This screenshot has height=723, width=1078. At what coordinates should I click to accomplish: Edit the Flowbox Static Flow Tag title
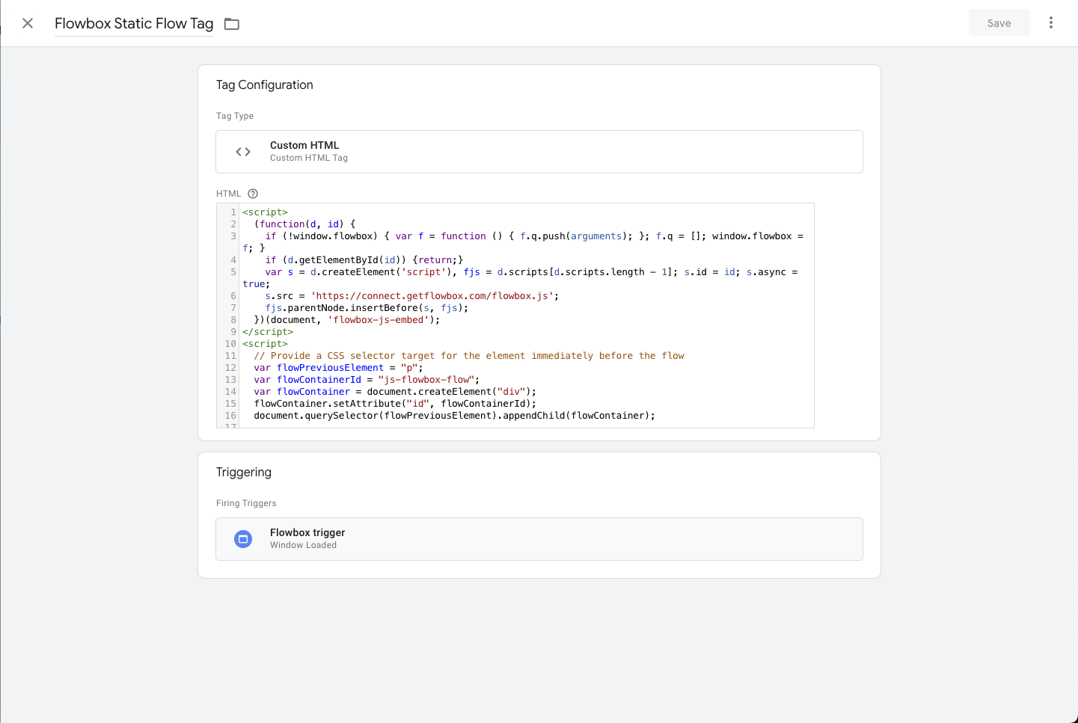coord(134,24)
